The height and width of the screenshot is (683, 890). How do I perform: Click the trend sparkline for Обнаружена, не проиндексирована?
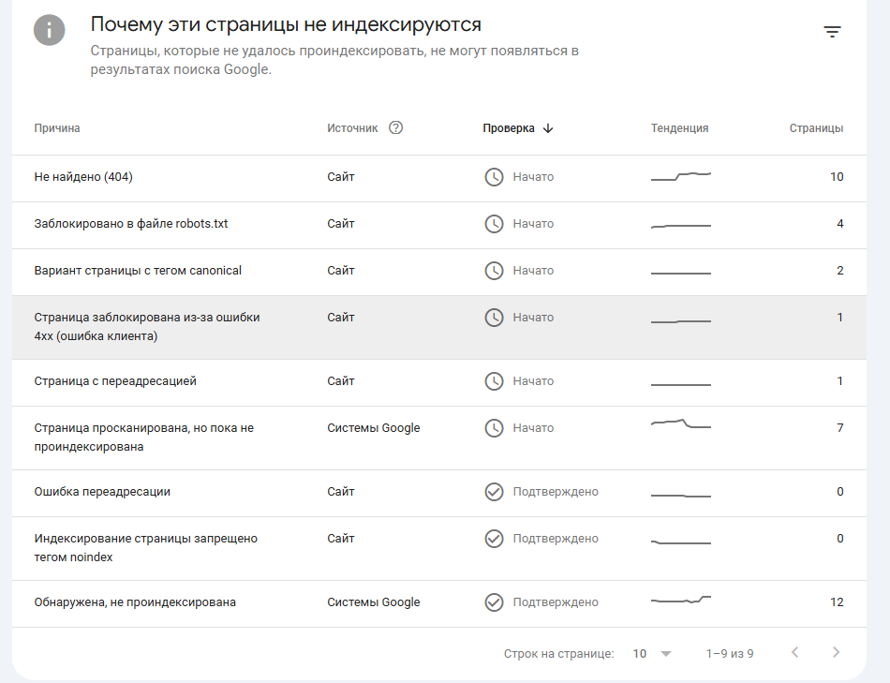(681, 601)
